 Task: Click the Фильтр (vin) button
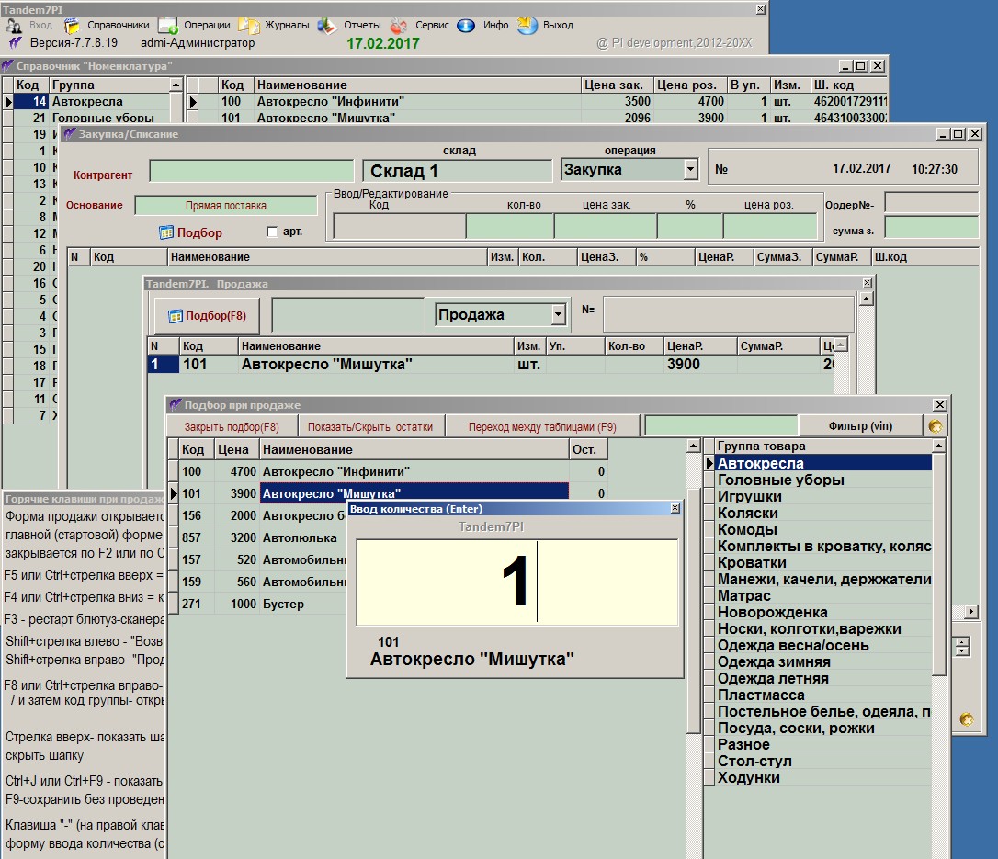click(860, 426)
